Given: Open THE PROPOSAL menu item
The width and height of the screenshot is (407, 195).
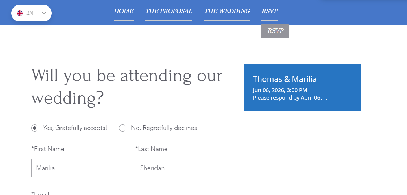Looking at the screenshot, I should point(169,11).
